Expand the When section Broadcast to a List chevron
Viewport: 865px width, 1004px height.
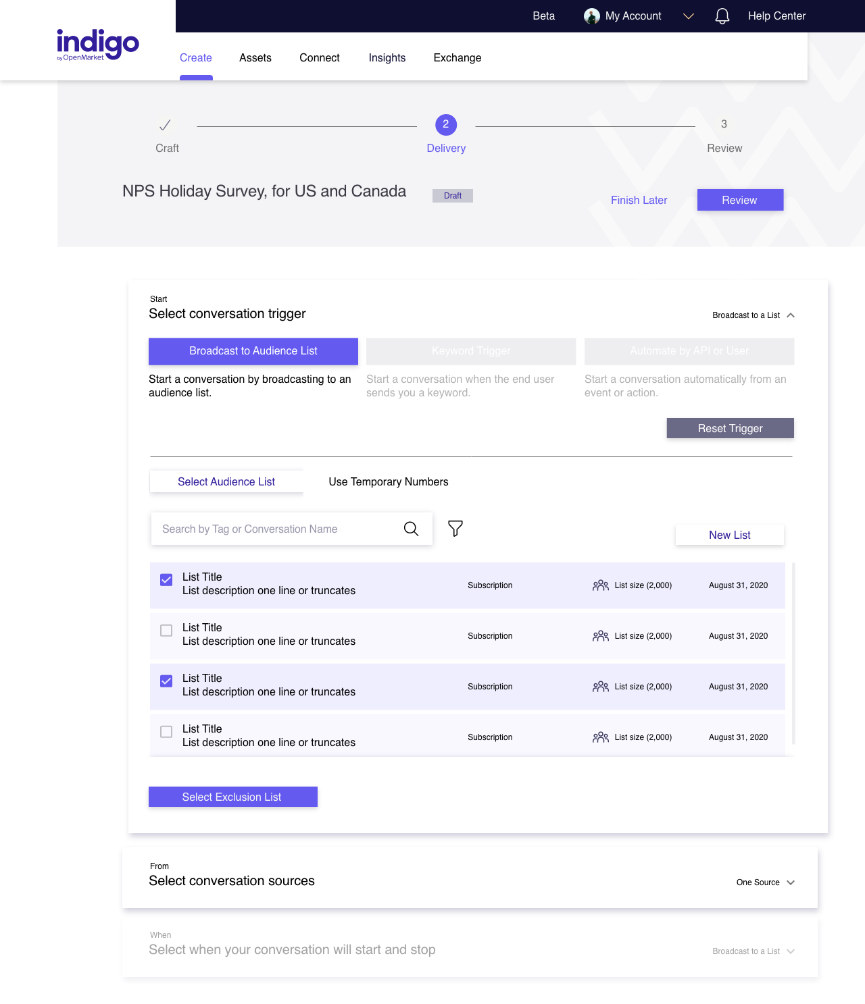(791, 951)
